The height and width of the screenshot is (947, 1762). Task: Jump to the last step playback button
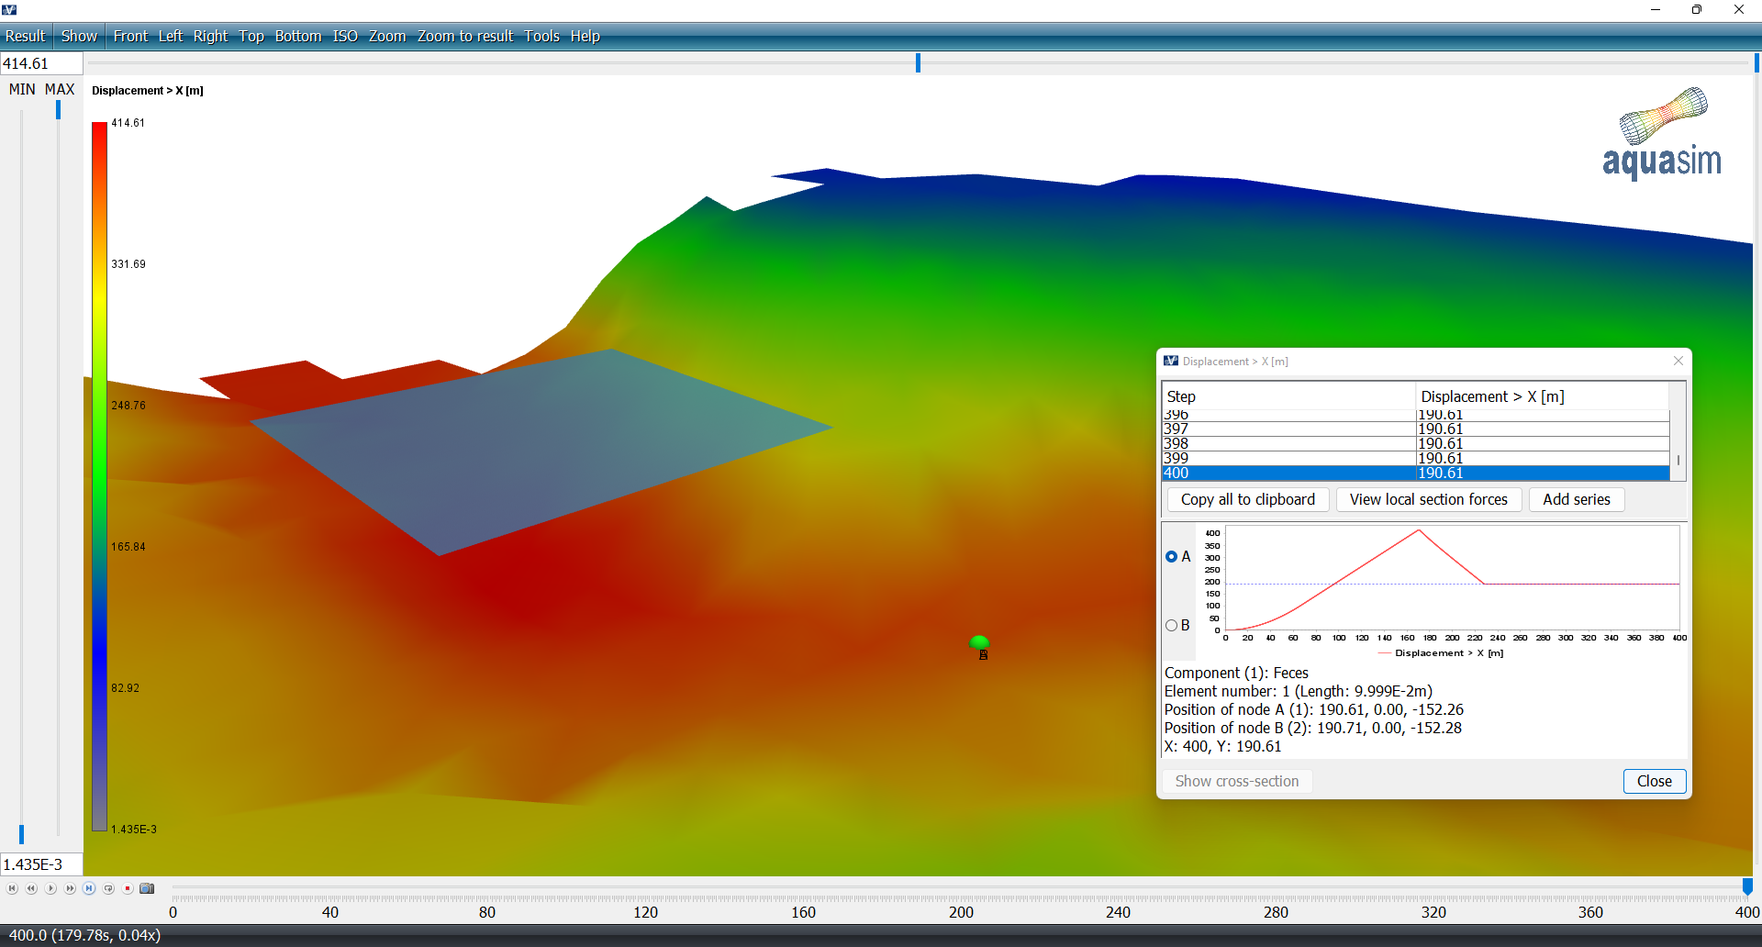89,888
